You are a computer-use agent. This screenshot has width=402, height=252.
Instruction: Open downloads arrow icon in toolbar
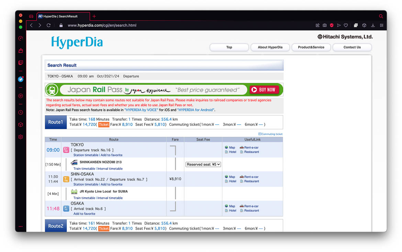click(373, 25)
